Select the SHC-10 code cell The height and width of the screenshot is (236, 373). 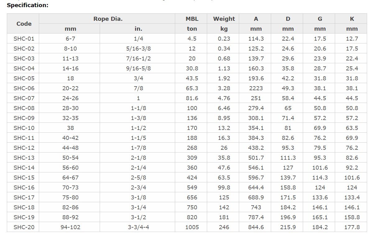(24, 128)
